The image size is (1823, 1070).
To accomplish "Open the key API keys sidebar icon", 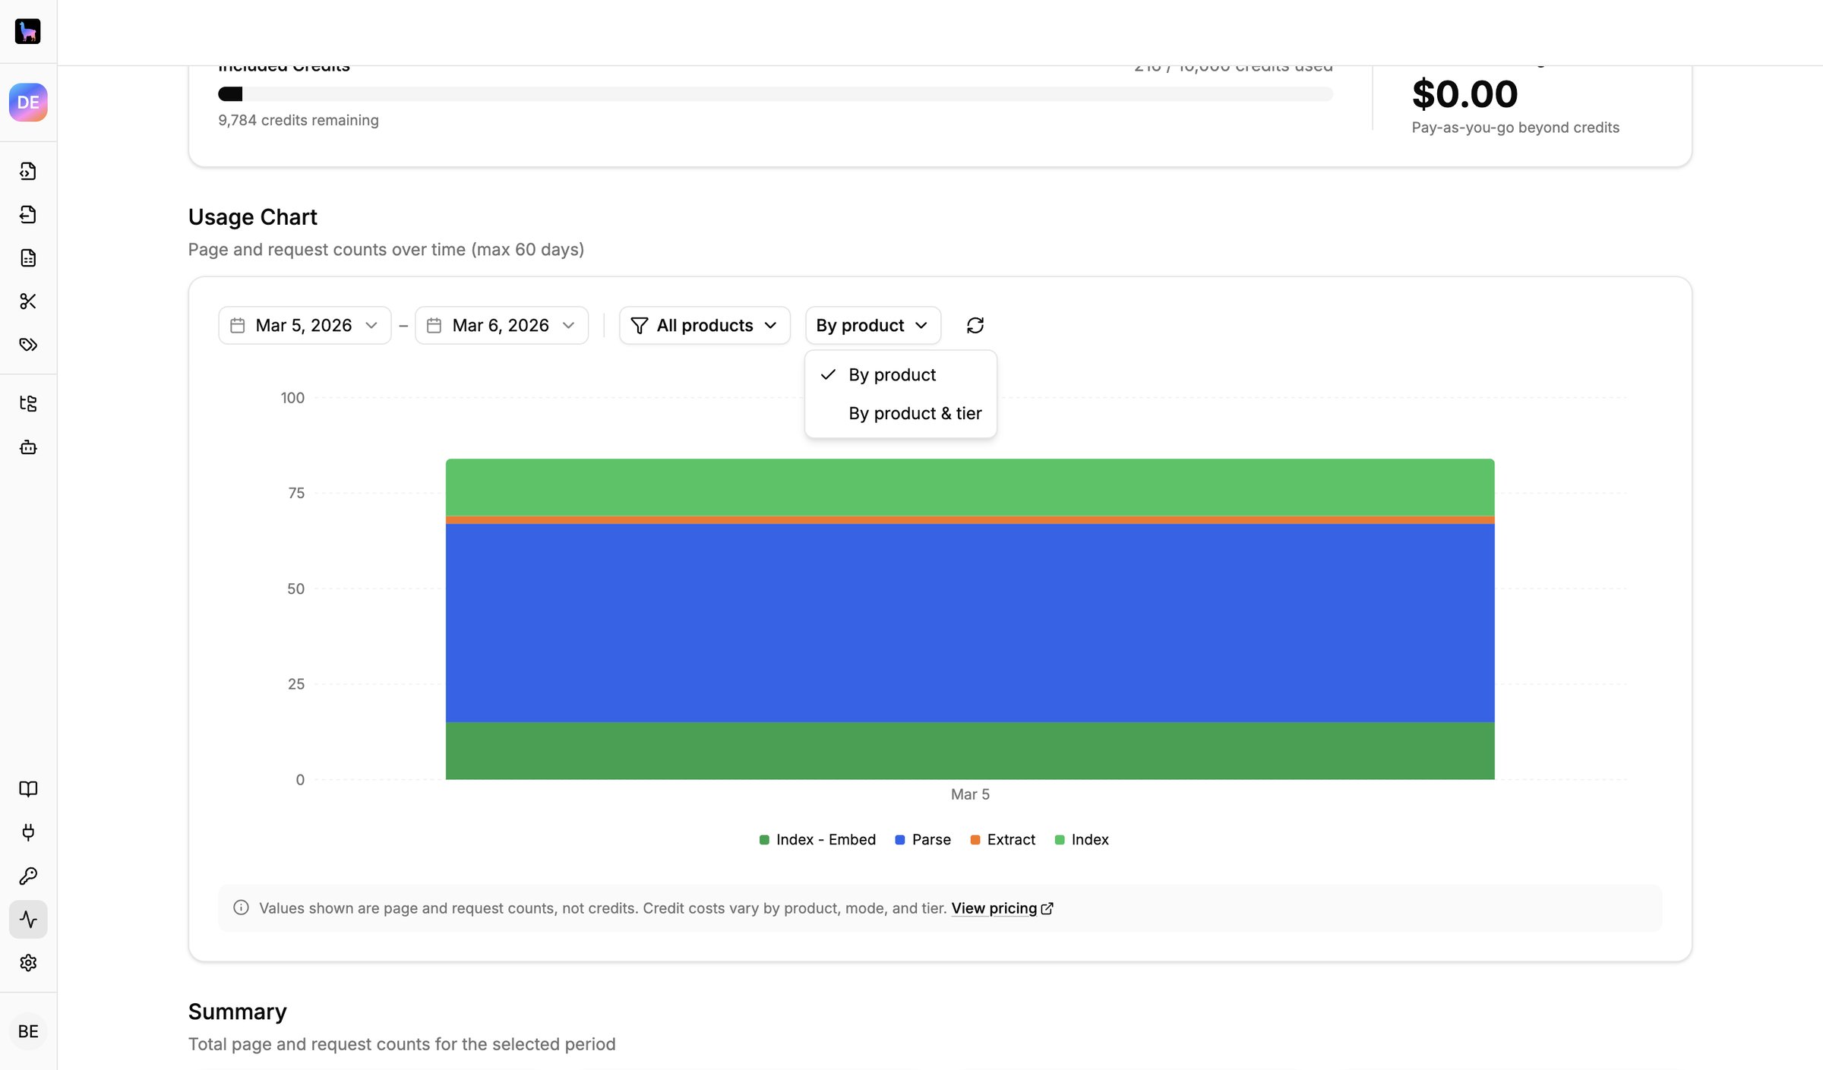I will pos(28,876).
